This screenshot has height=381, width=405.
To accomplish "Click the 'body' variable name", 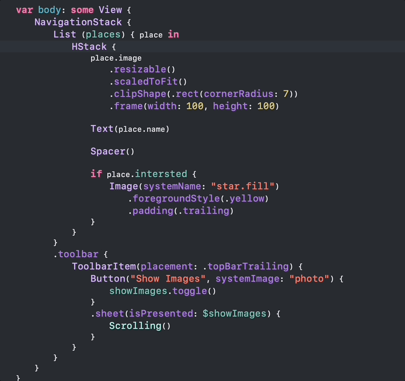I will pyautogui.click(x=50, y=10).
